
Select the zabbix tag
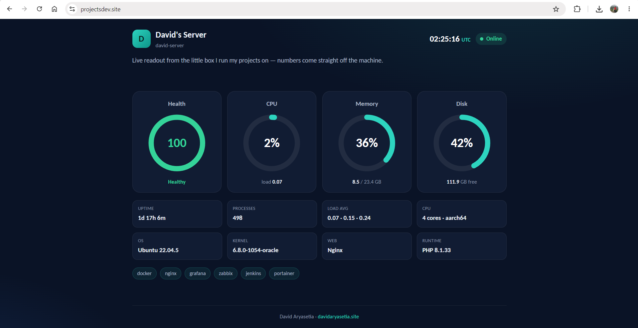(226, 273)
